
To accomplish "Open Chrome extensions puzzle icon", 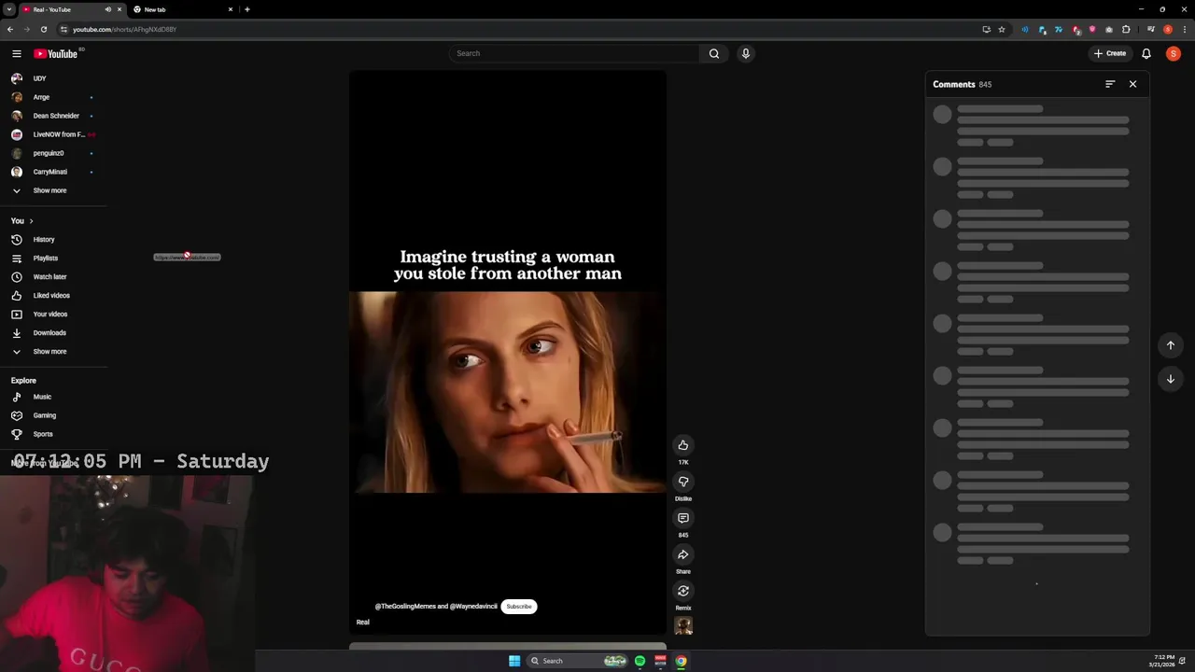I will [1126, 29].
